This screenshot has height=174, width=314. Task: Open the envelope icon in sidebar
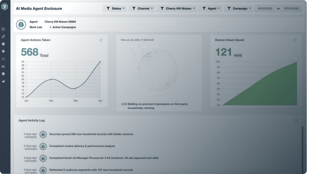[3, 59]
